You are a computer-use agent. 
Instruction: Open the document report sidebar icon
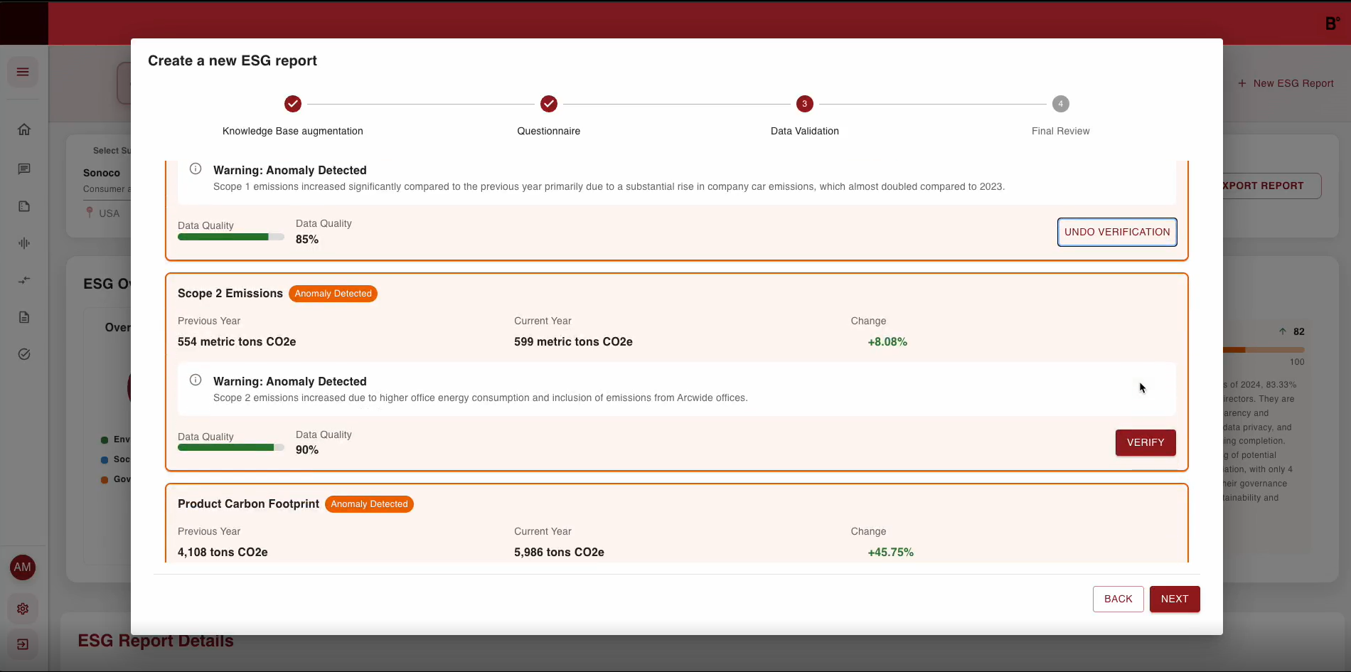click(x=24, y=317)
